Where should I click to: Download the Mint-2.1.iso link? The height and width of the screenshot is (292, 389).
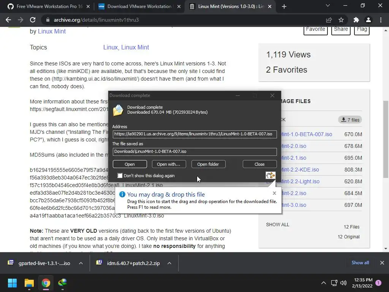tap(294, 158)
